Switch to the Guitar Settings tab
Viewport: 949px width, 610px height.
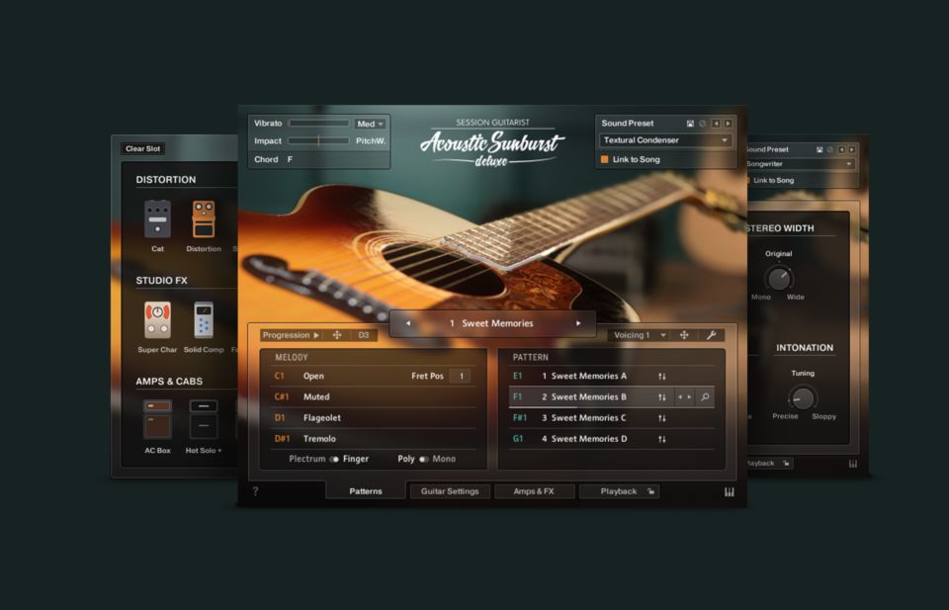point(450,491)
